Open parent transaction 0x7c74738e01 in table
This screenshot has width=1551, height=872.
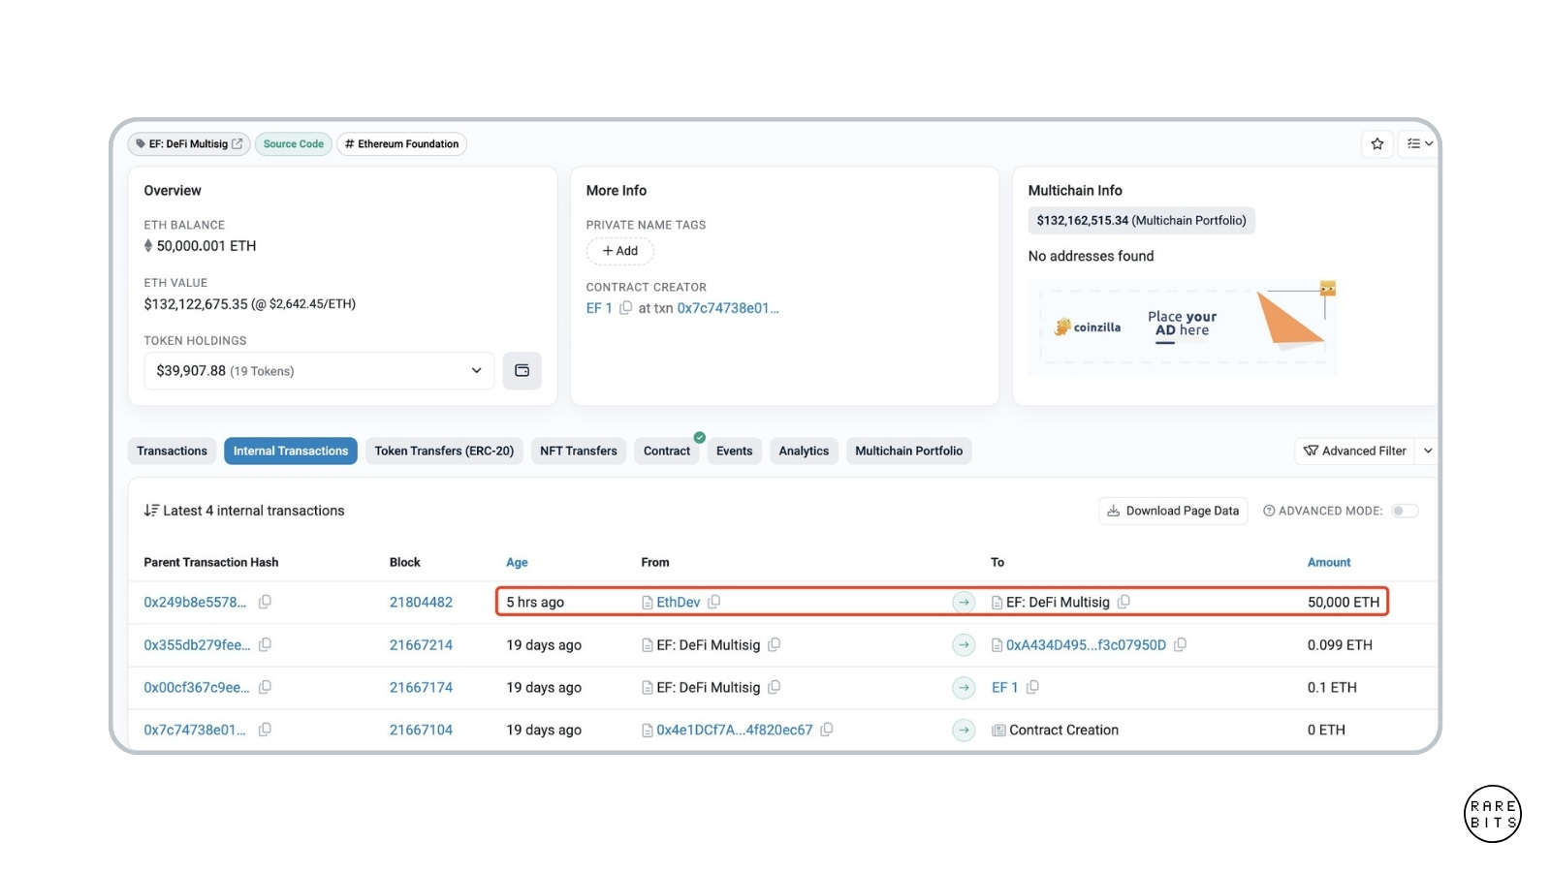(195, 731)
